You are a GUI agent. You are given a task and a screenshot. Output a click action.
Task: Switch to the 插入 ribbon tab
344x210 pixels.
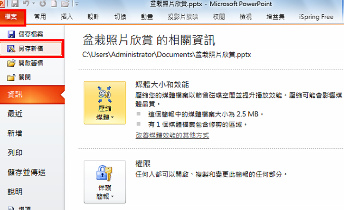pyautogui.click(x=67, y=17)
